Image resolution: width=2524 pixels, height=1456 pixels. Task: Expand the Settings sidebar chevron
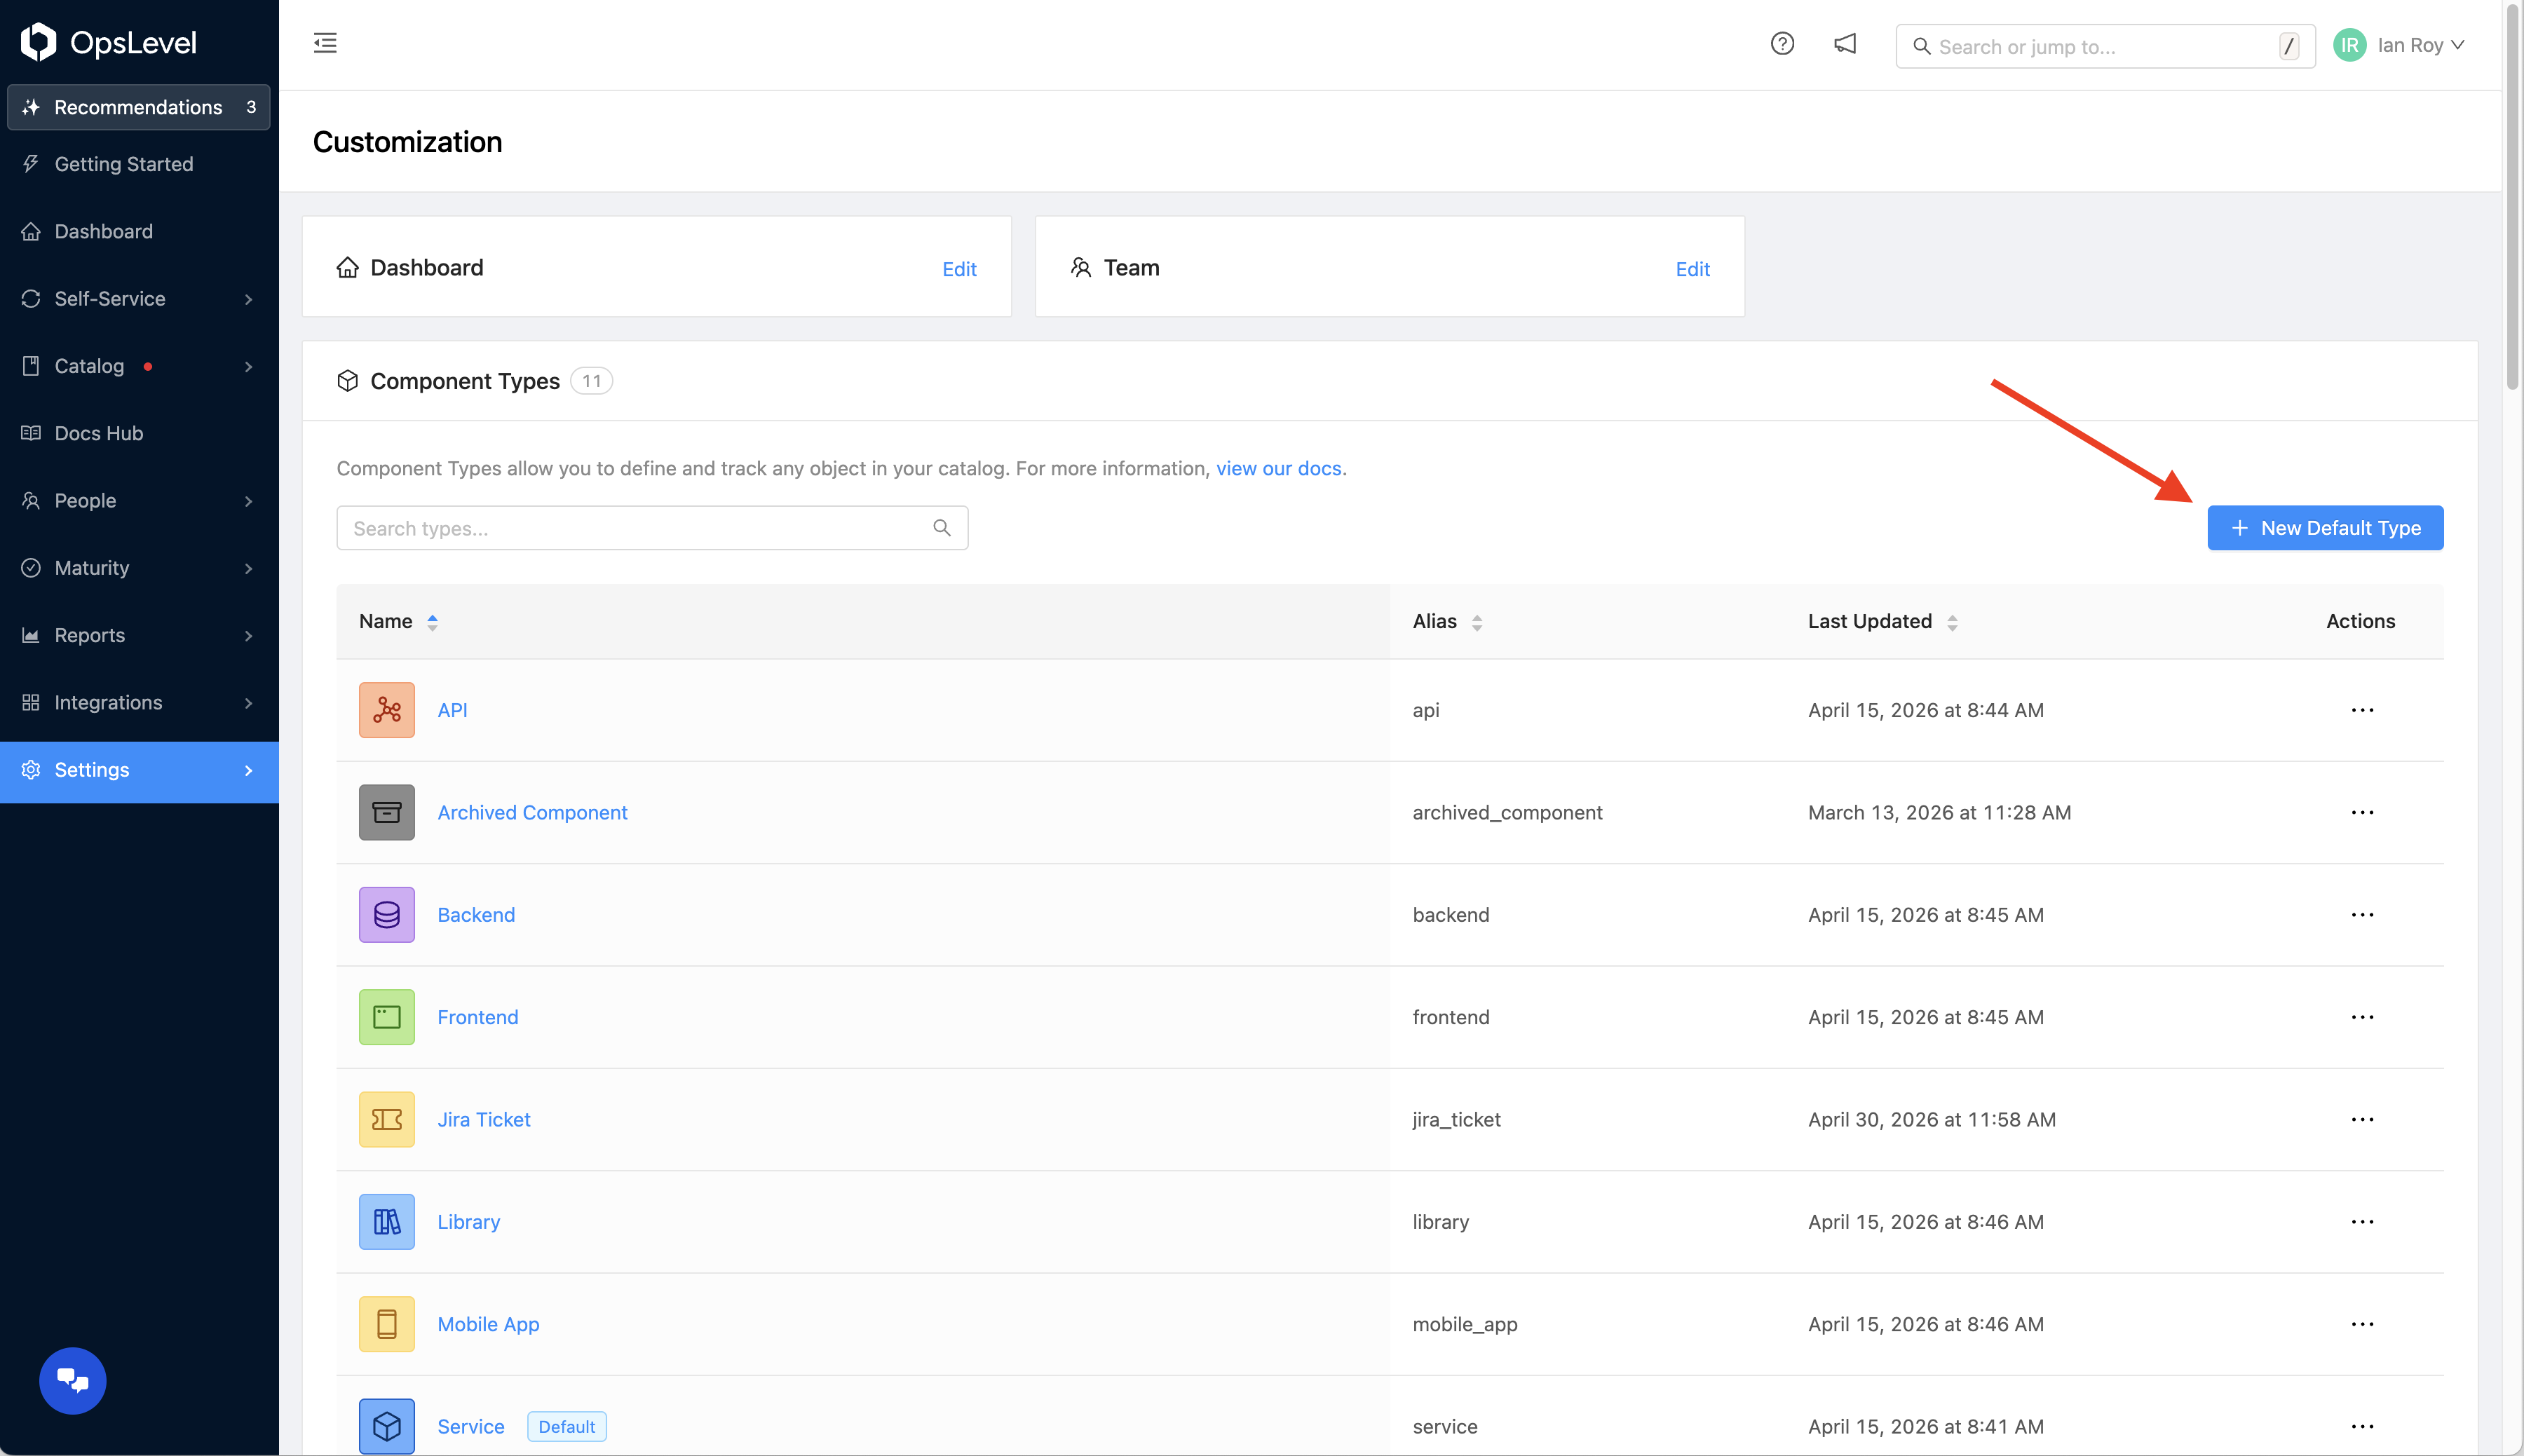coord(248,770)
